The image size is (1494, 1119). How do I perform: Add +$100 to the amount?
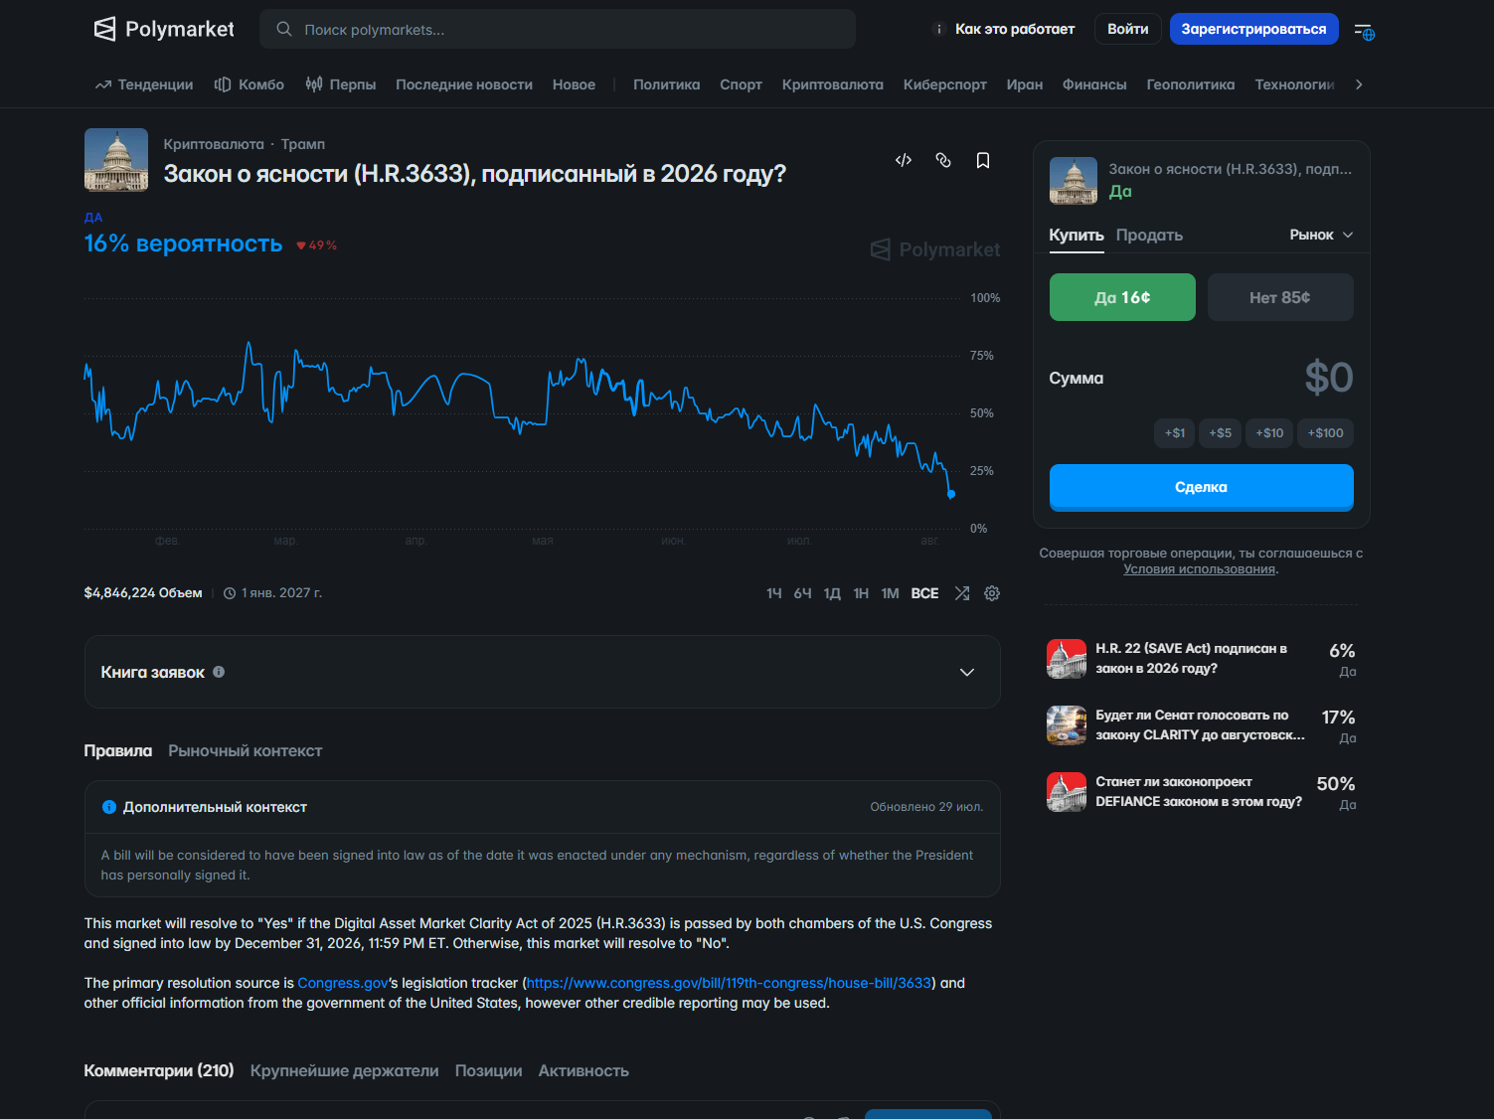click(1326, 433)
